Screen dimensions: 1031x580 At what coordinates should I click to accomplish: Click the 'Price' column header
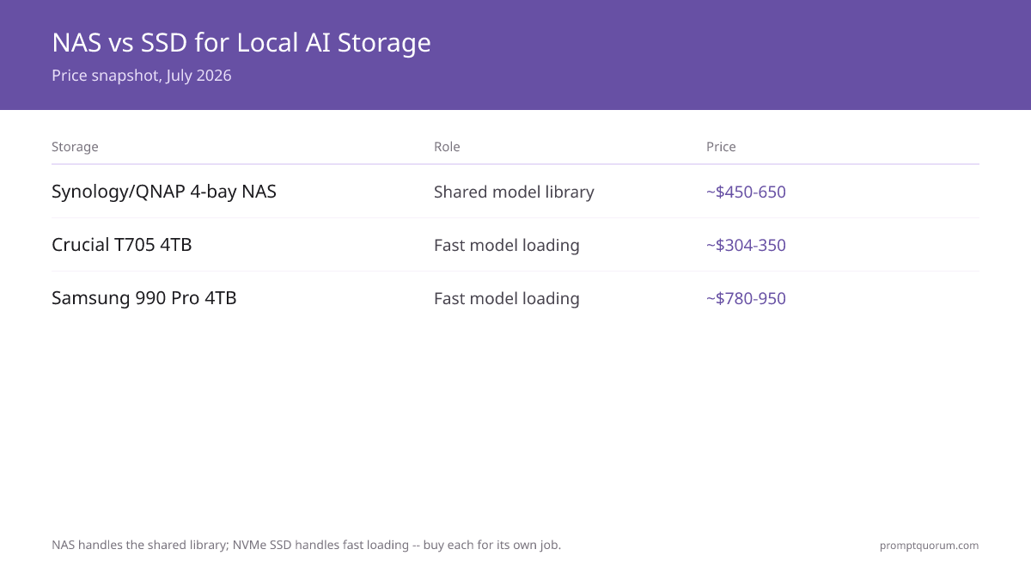click(x=721, y=147)
